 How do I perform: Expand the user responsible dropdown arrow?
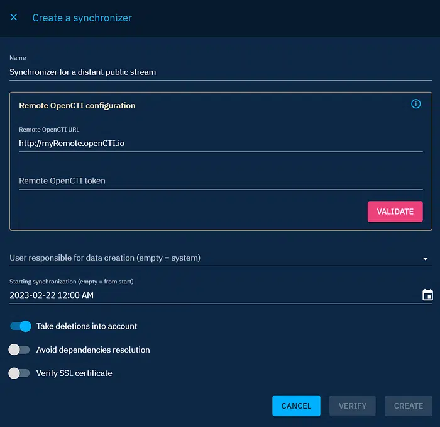click(426, 258)
